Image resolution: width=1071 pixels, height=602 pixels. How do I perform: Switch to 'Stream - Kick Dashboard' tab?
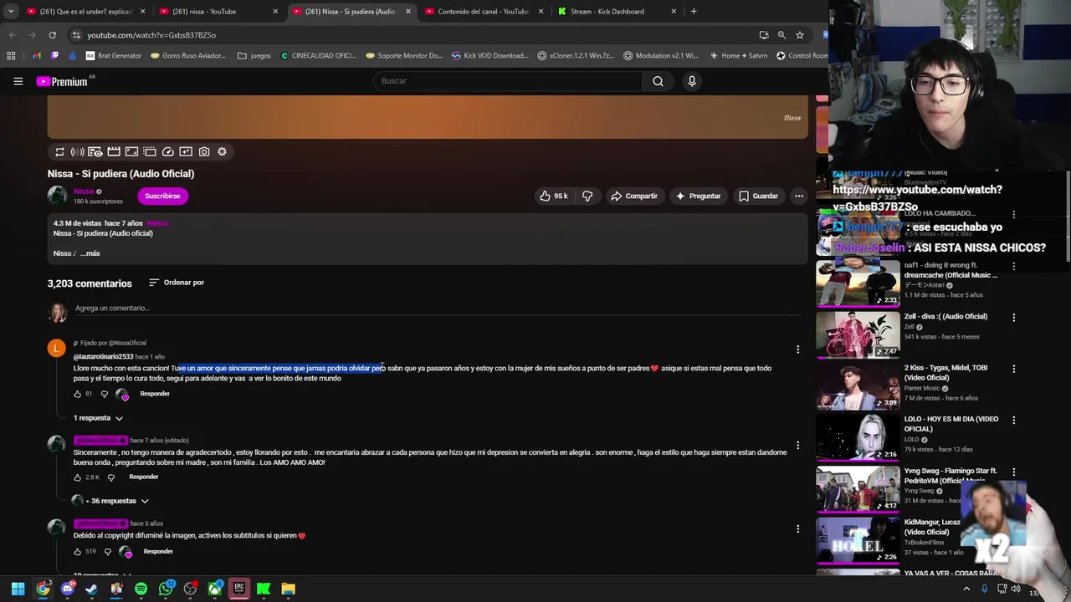coord(617,12)
